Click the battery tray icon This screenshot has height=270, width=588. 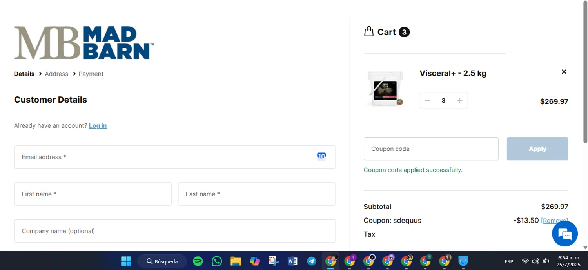point(546,261)
